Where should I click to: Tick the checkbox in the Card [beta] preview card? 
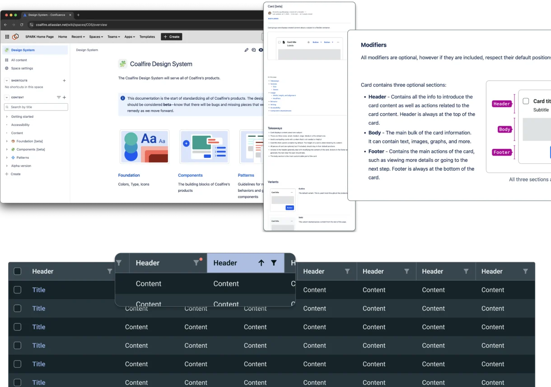[279, 42]
